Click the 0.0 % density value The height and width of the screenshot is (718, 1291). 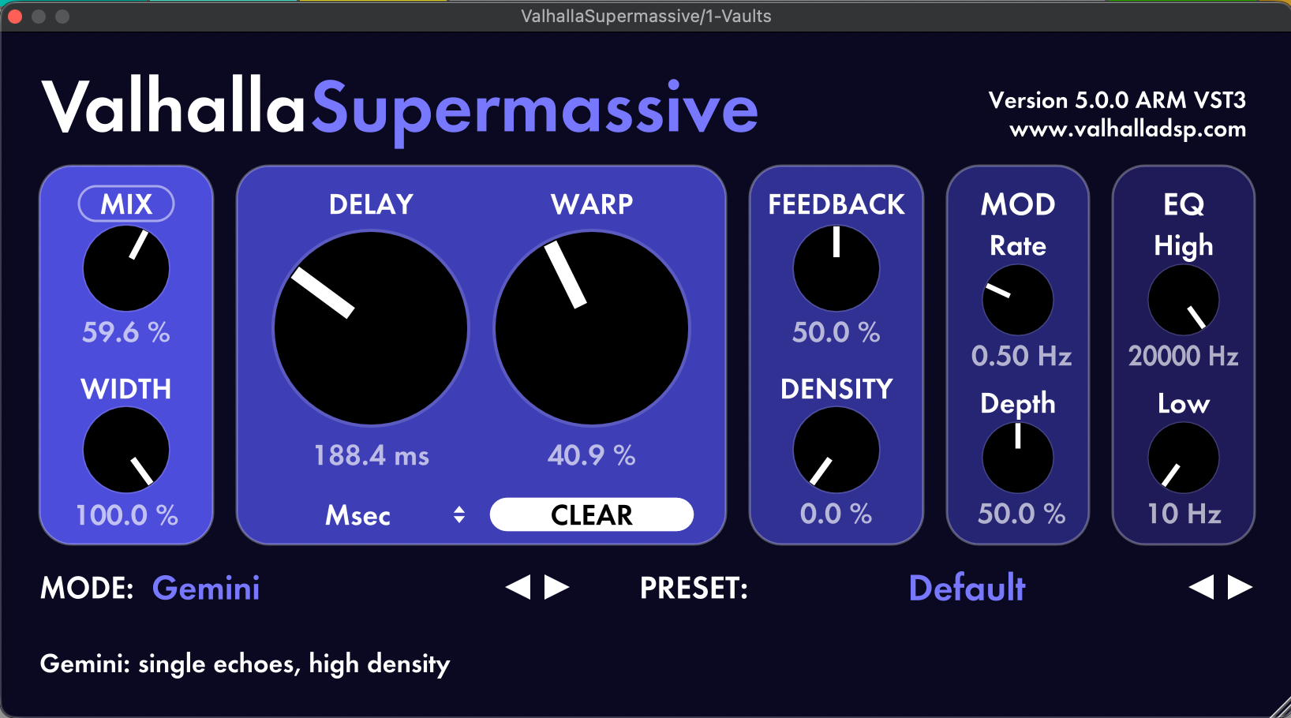coord(836,514)
